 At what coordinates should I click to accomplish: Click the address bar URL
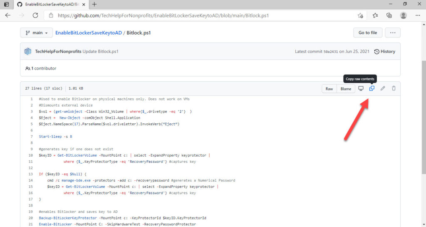tap(163, 15)
